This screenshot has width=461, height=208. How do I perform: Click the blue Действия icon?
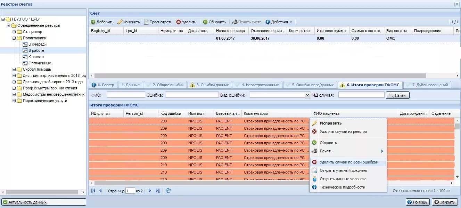(268, 22)
